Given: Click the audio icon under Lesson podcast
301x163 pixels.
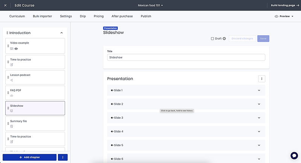Looking at the screenshot, I should tap(12, 80).
